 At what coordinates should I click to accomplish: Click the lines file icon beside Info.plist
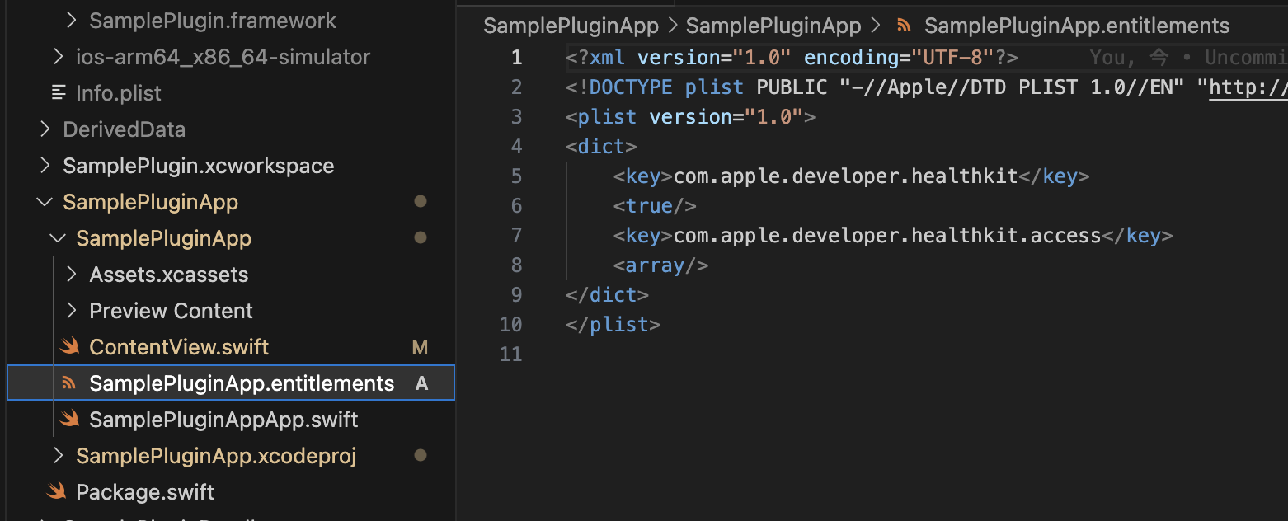[x=58, y=93]
